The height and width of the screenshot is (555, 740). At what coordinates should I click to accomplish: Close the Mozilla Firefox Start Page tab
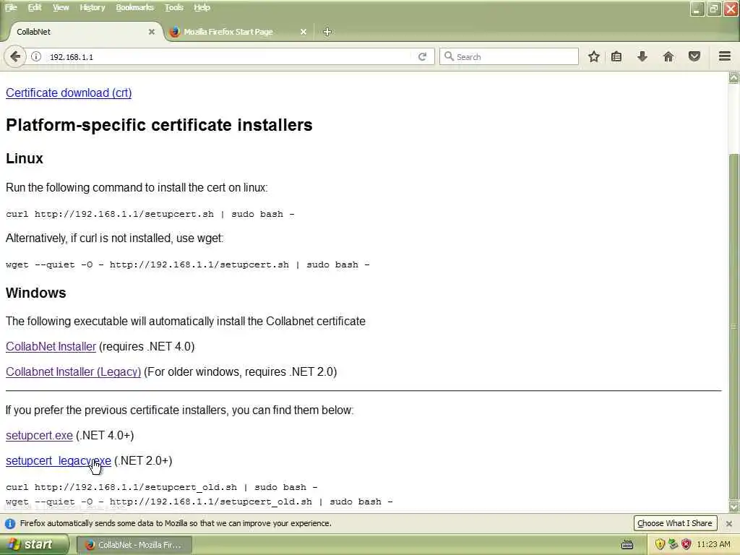pyautogui.click(x=304, y=32)
